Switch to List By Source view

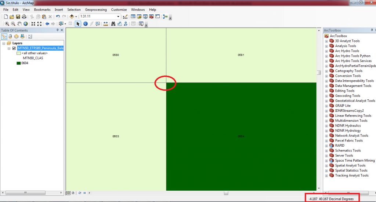point(10,36)
